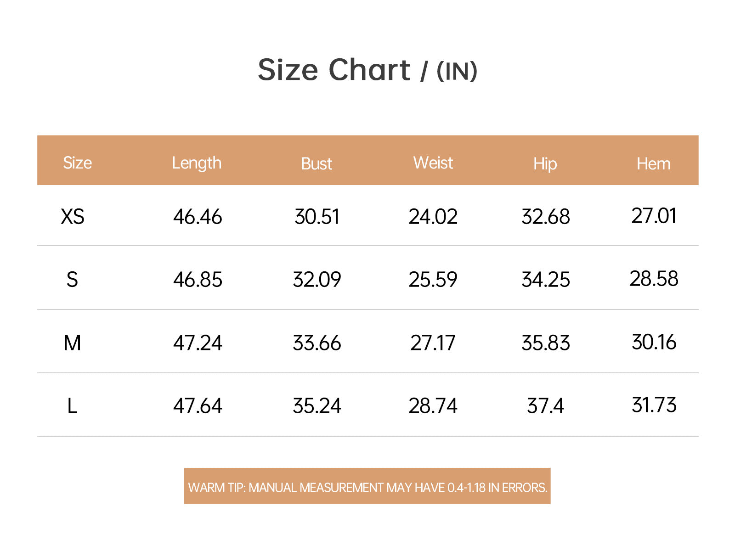
Task: Click the Hem column header
Action: 653,164
